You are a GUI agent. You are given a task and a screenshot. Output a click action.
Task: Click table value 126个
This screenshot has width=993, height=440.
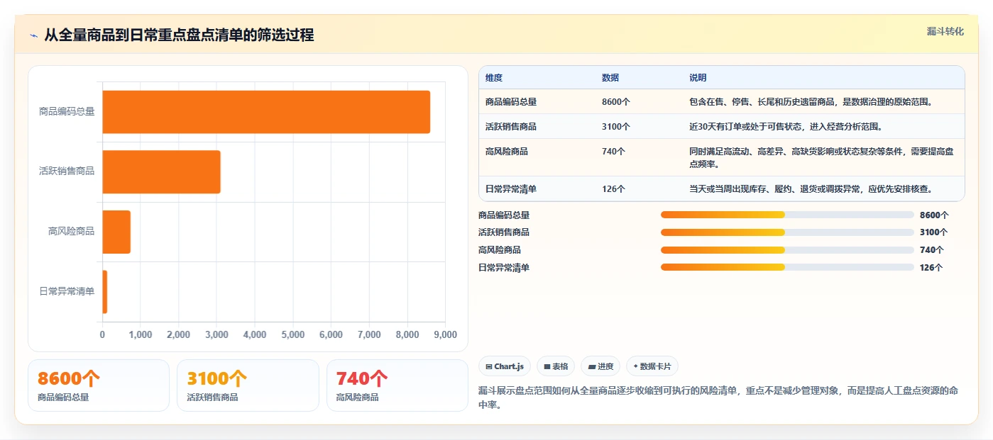614,189
